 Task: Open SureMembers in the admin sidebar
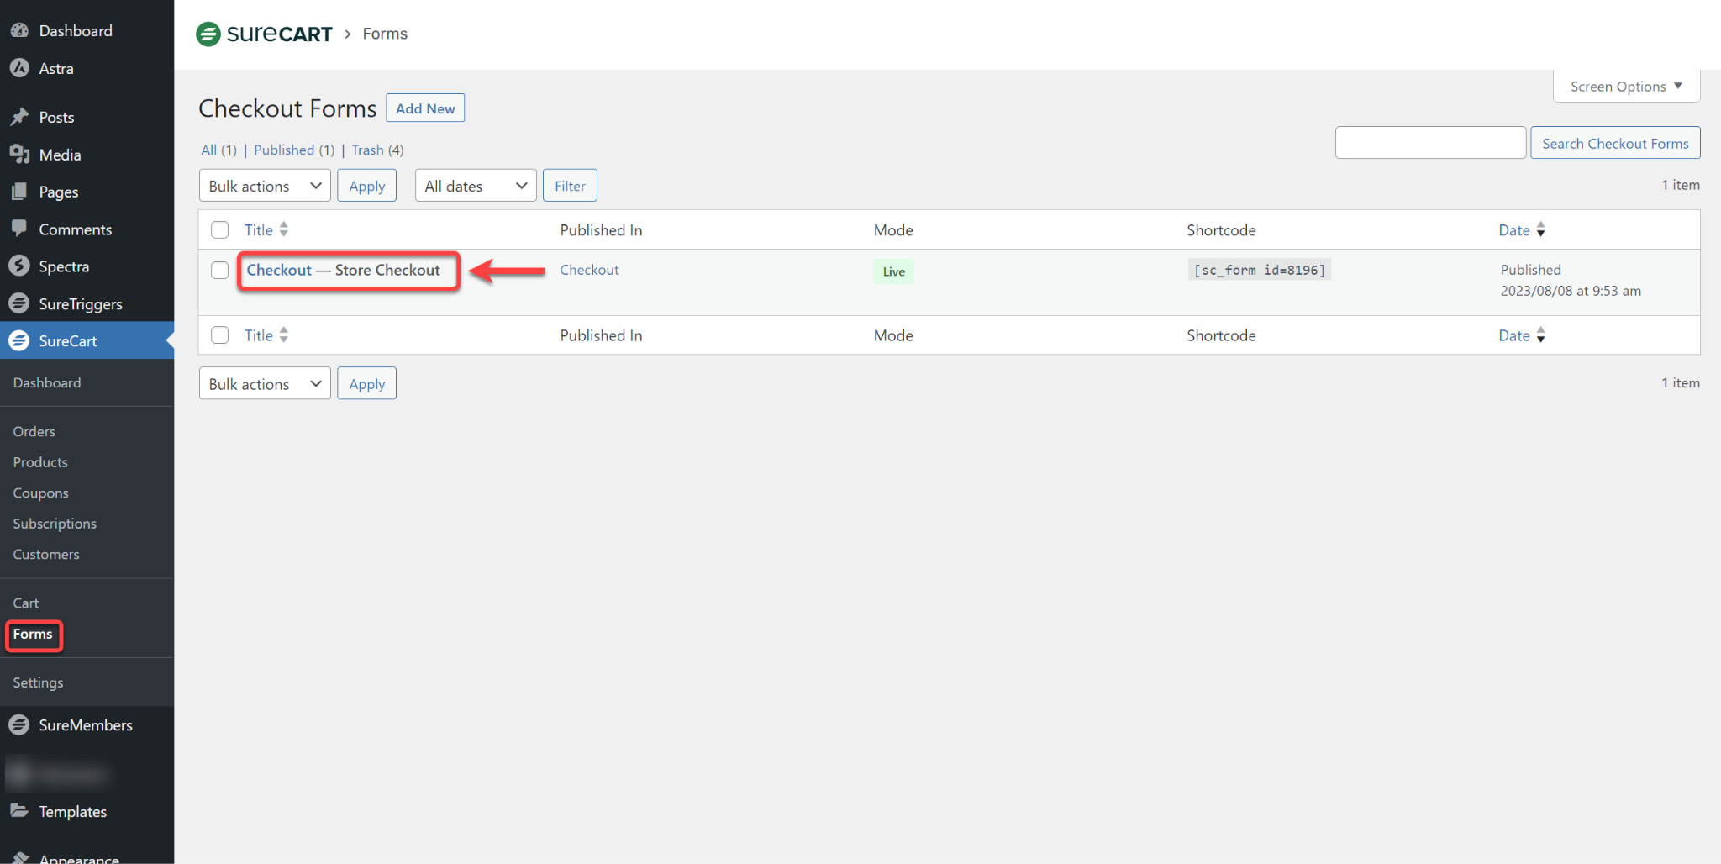coord(86,724)
